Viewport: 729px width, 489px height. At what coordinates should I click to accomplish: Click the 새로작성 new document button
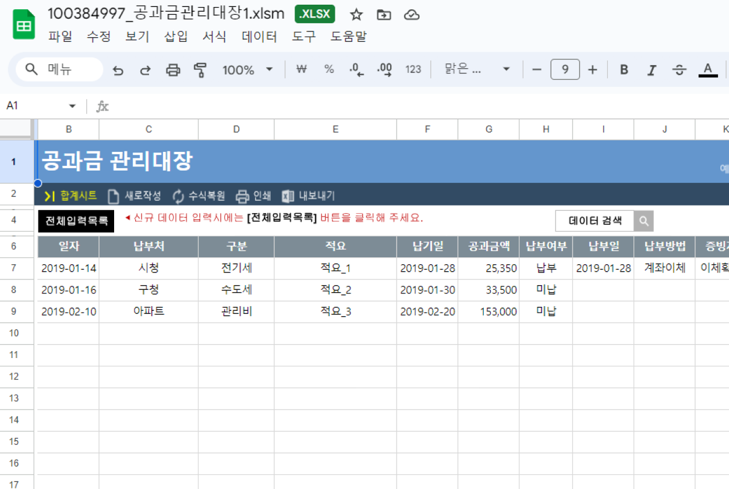[135, 196]
